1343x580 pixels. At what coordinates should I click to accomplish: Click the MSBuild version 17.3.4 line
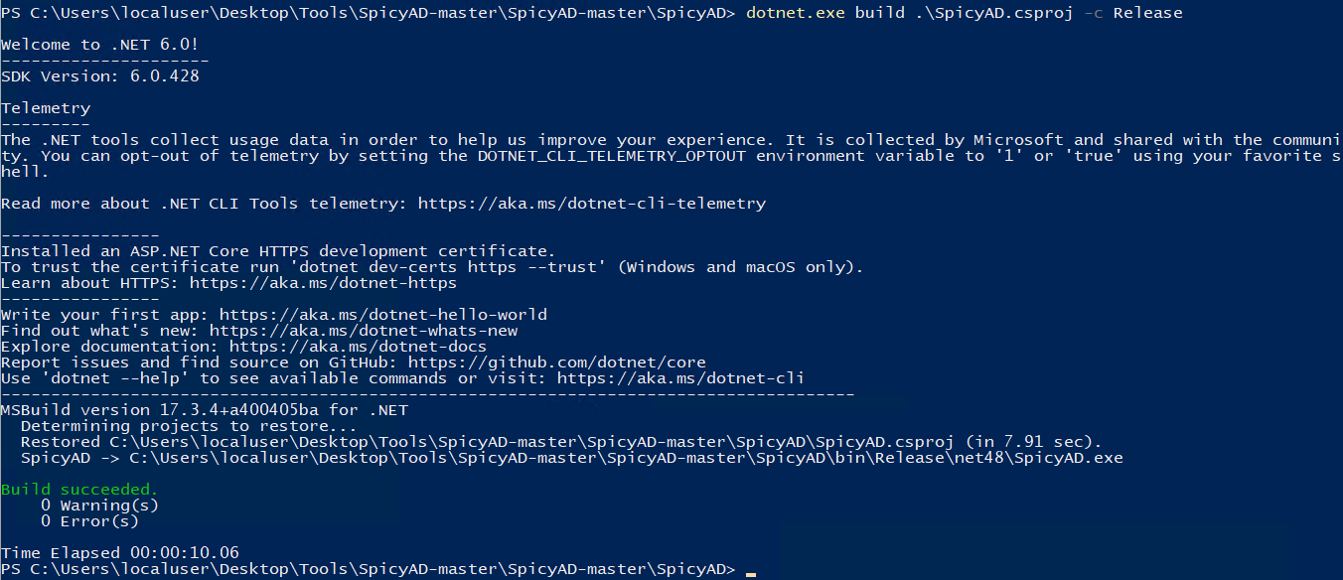click(x=204, y=410)
